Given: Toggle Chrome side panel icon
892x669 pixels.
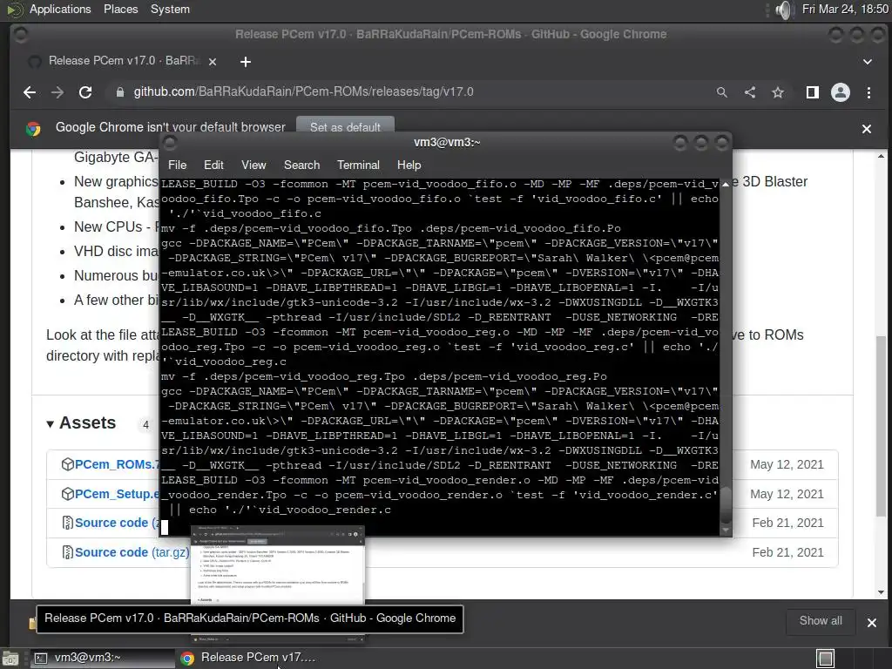Looking at the screenshot, I should coord(813,92).
